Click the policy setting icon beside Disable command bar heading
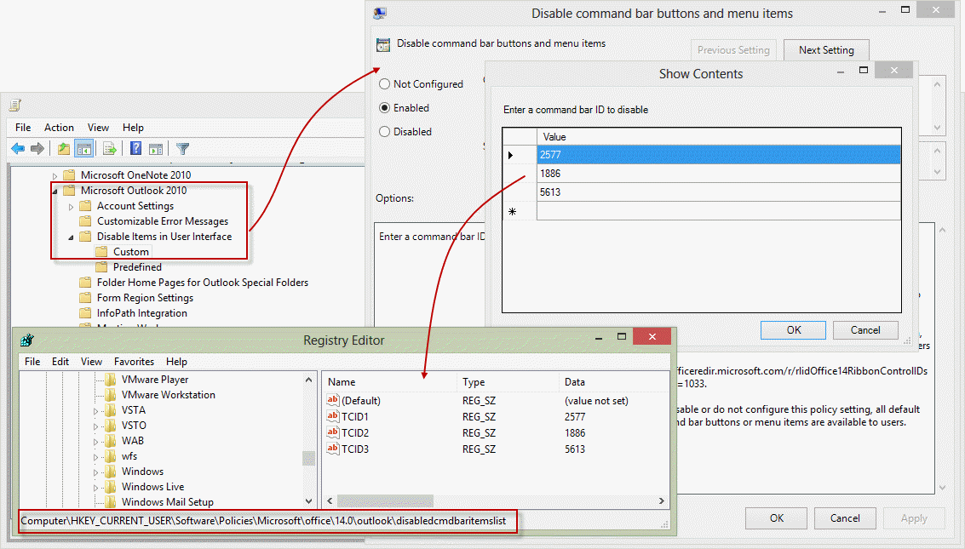This screenshot has height=549, width=965. pos(383,44)
